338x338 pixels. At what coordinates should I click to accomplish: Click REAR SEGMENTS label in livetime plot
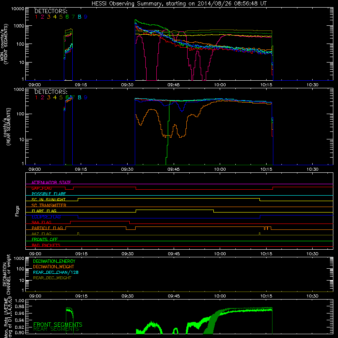click(56, 329)
